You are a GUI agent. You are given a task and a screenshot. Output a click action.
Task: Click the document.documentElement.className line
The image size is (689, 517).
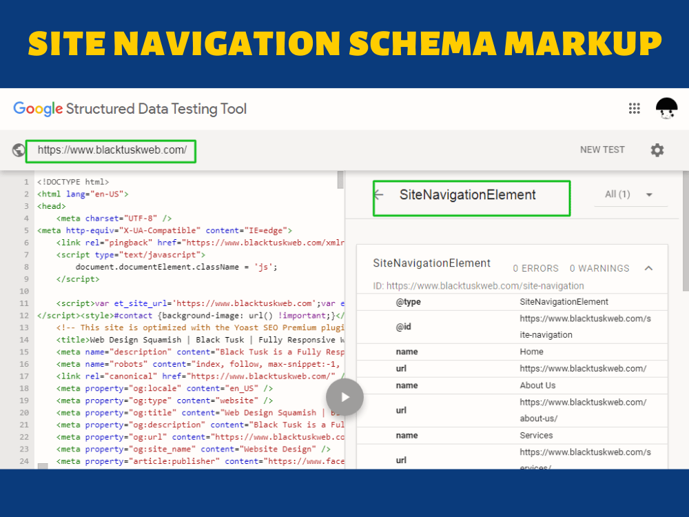click(176, 267)
